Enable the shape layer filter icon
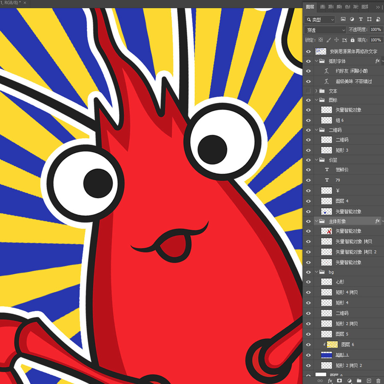The image size is (384, 384). [369, 19]
